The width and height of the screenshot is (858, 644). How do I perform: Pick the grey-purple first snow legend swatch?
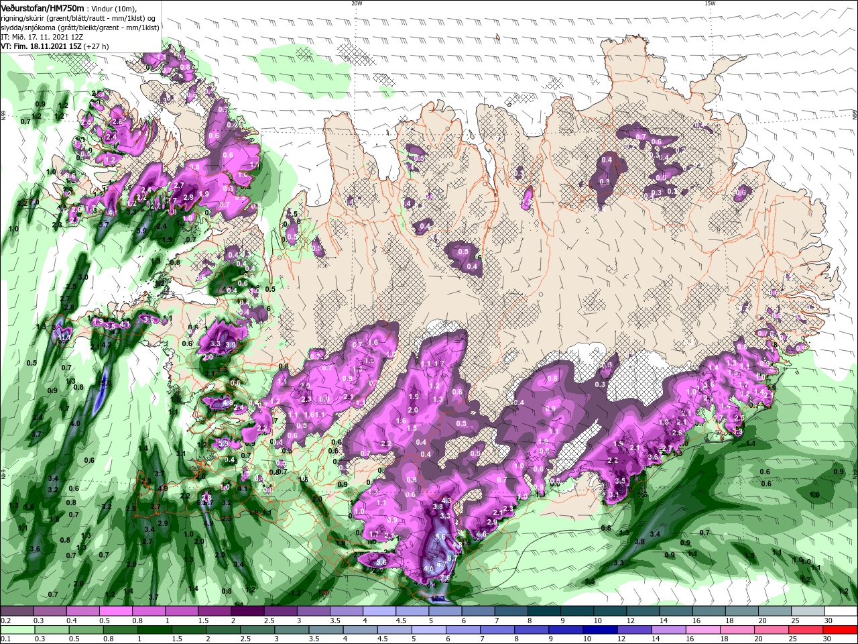(17, 610)
